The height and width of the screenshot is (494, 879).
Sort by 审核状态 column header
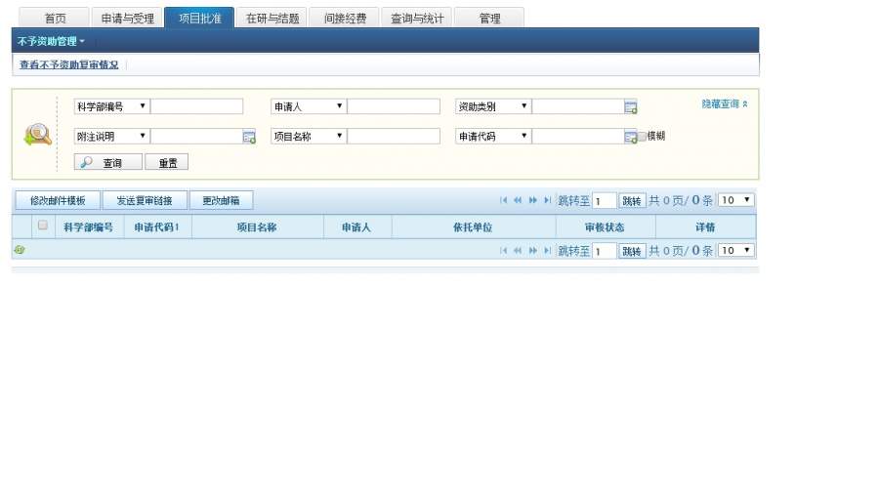pos(605,226)
